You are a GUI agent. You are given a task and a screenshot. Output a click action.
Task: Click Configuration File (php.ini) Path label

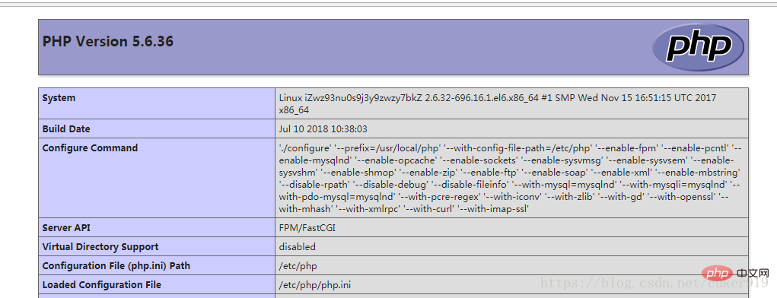click(x=116, y=266)
